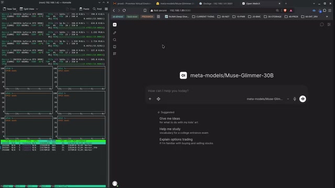This screenshot has width=335, height=188.
Task: Click the plus attach button in prompt box
Action: tap(150, 99)
